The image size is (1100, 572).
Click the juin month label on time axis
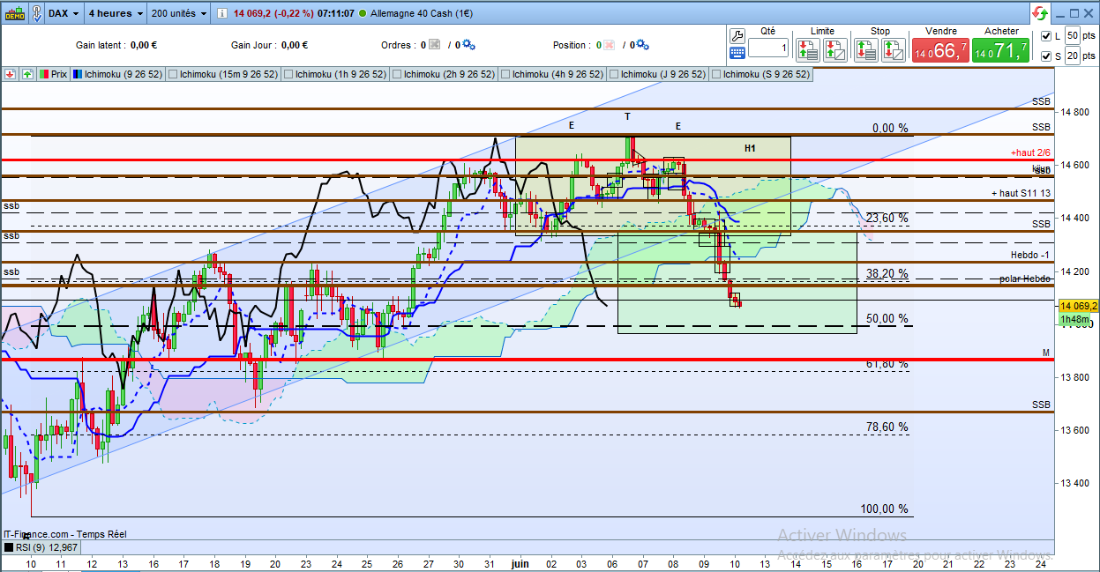point(520,563)
